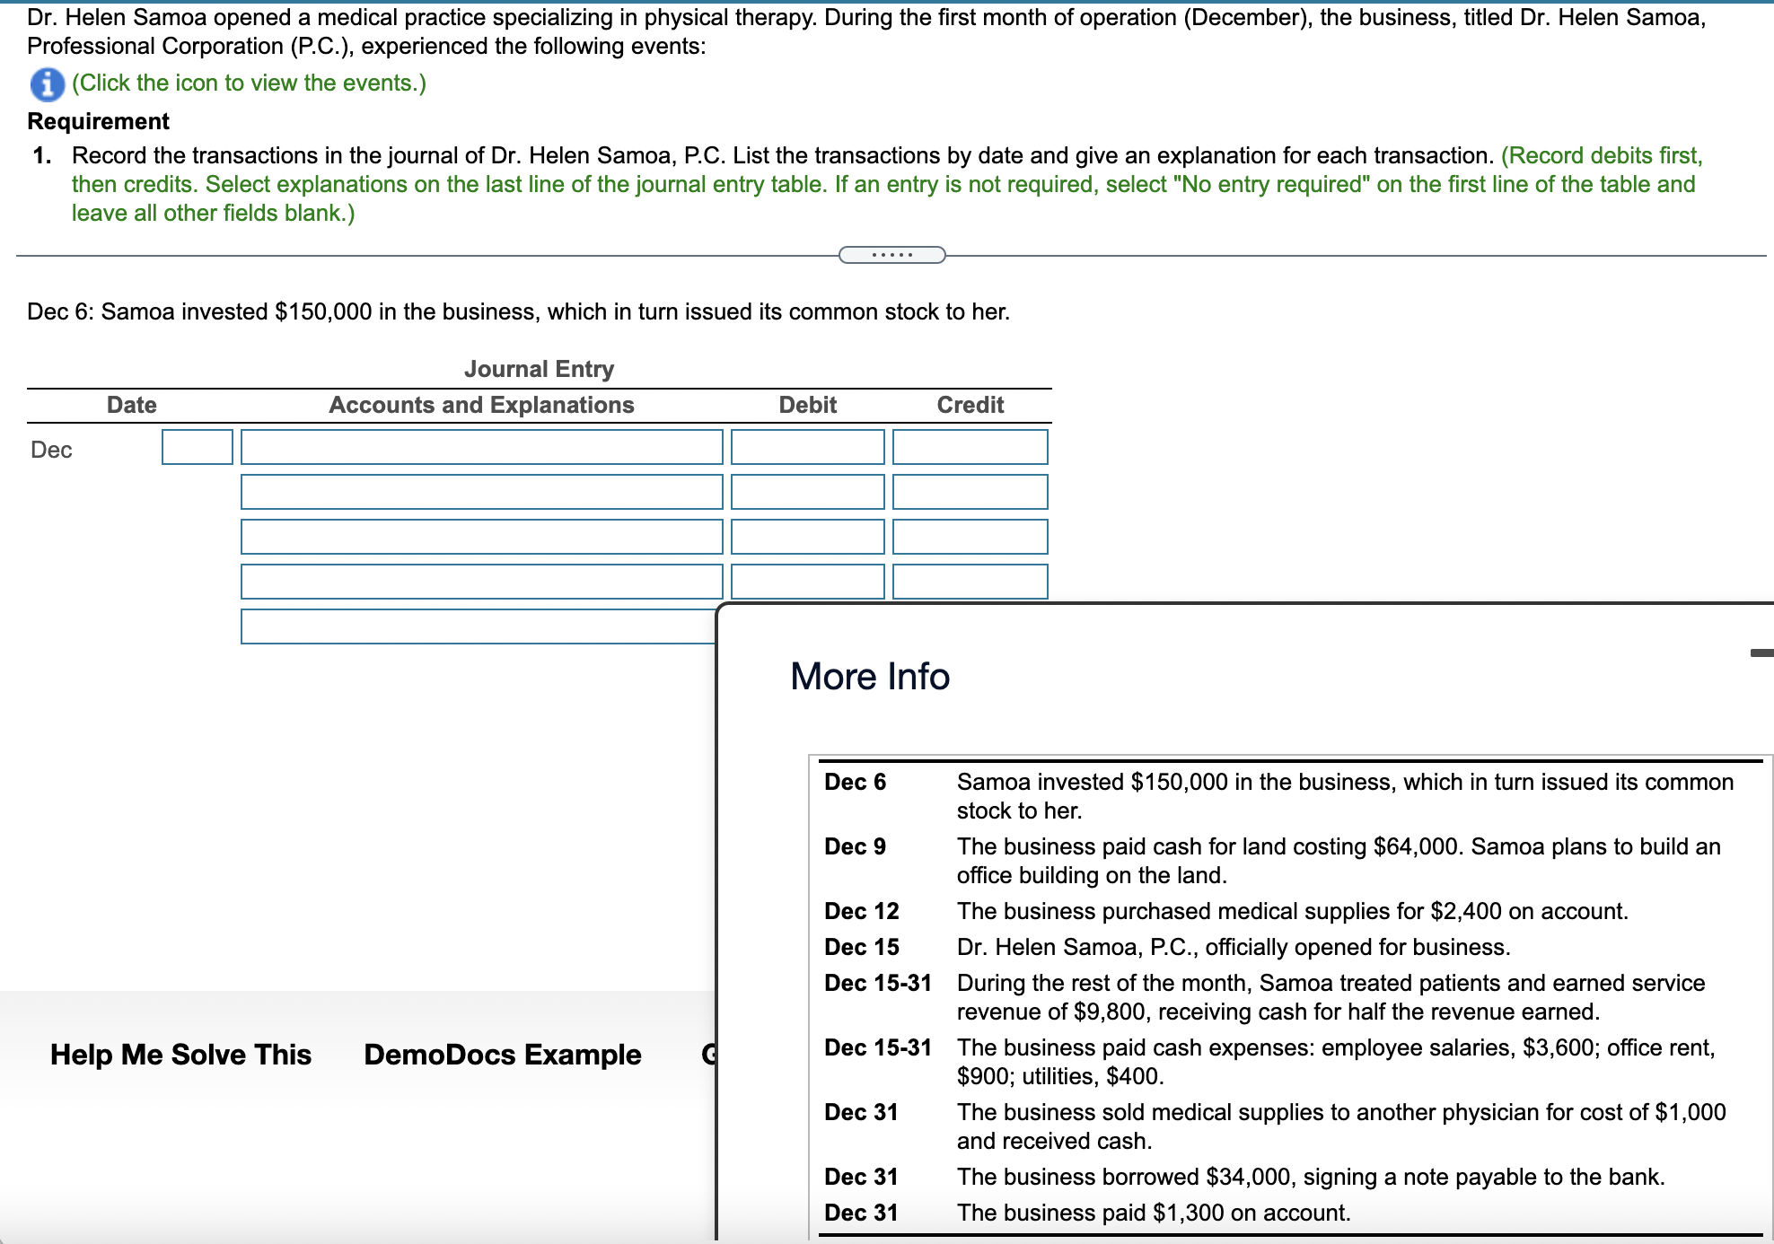Select first row account name field
The width and height of the screenshot is (1774, 1244).
coord(481,447)
